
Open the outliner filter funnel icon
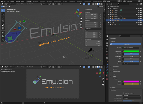(137, 4)
